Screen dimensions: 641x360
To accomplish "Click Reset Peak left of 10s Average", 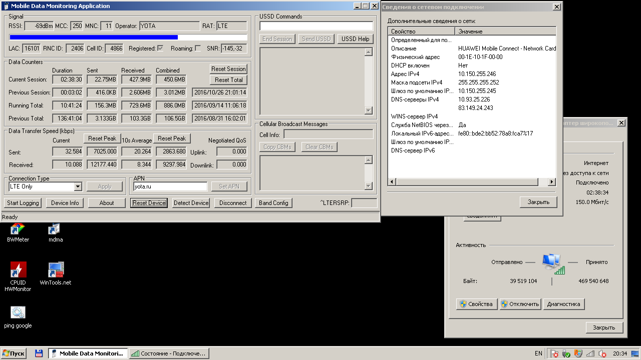I will click(x=102, y=138).
